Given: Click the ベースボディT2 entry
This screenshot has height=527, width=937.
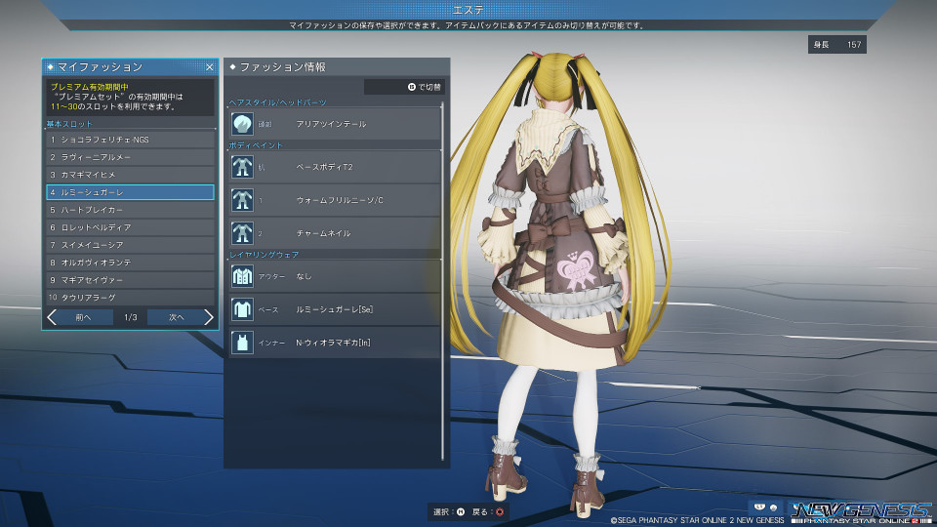Looking at the screenshot, I should point(335,167).
